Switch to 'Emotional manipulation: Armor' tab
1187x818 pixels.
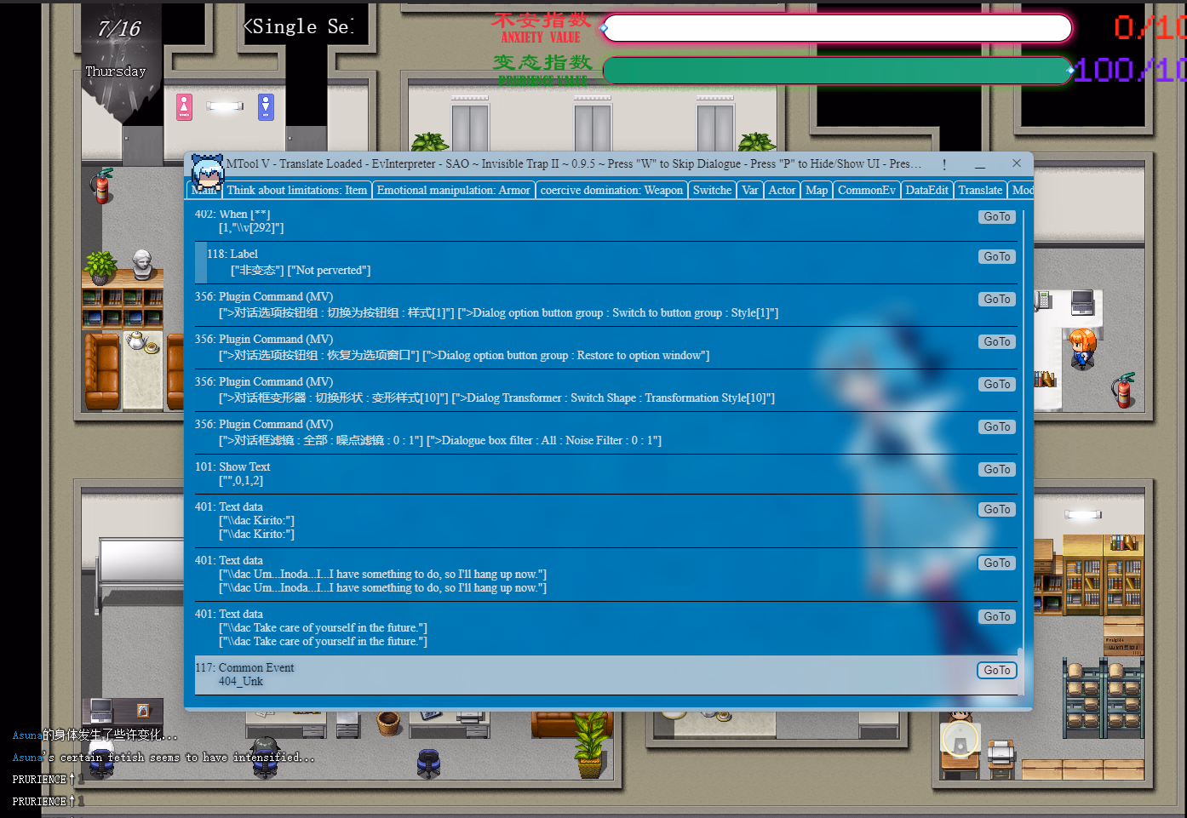coord(453,191)
